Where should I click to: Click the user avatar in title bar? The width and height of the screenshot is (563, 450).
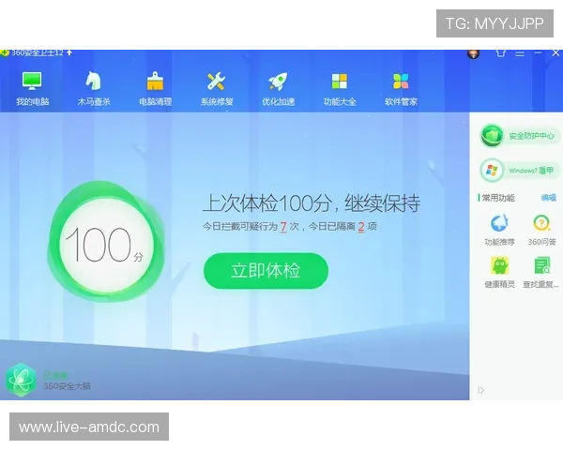click(474, 53)
